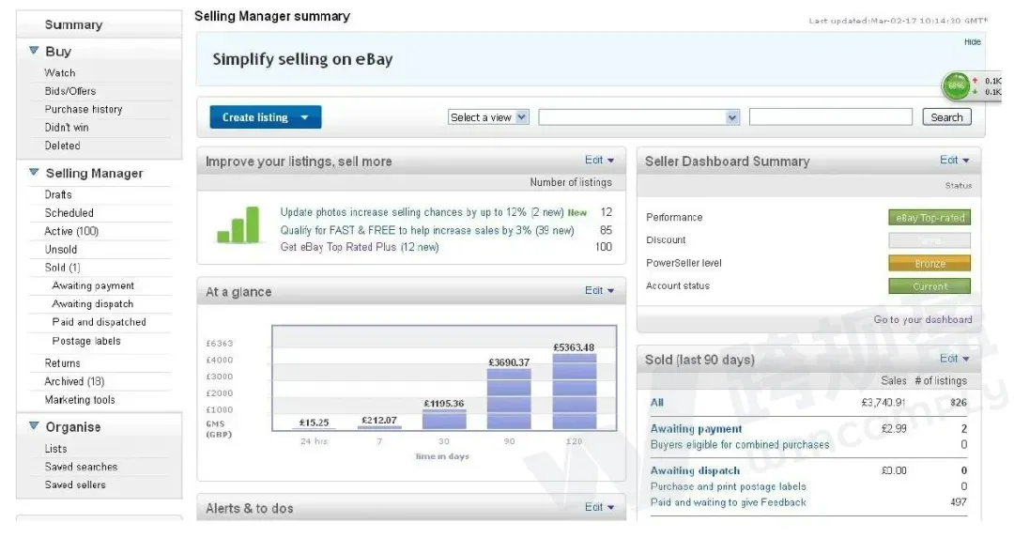Collapse the Buy section triangle
This screenshot has height=538, width=1014.
34,51
